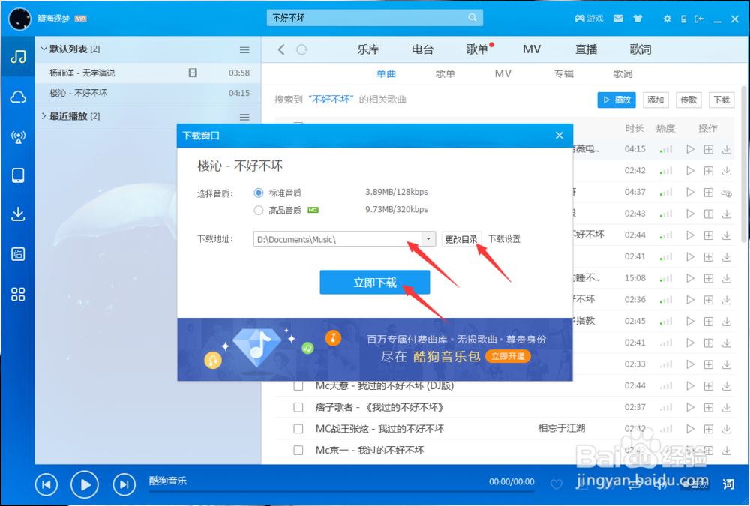The image size is (750, 506).
Task: Play the Mc天意 DJ版 song
Action: coord(690,386)
